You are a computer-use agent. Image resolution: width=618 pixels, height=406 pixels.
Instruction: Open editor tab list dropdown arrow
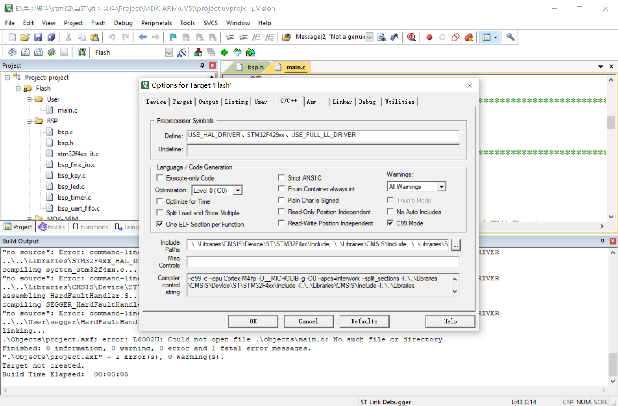point(601,67)
